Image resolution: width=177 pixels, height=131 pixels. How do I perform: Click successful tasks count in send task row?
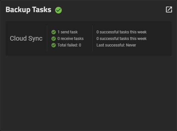122,32
